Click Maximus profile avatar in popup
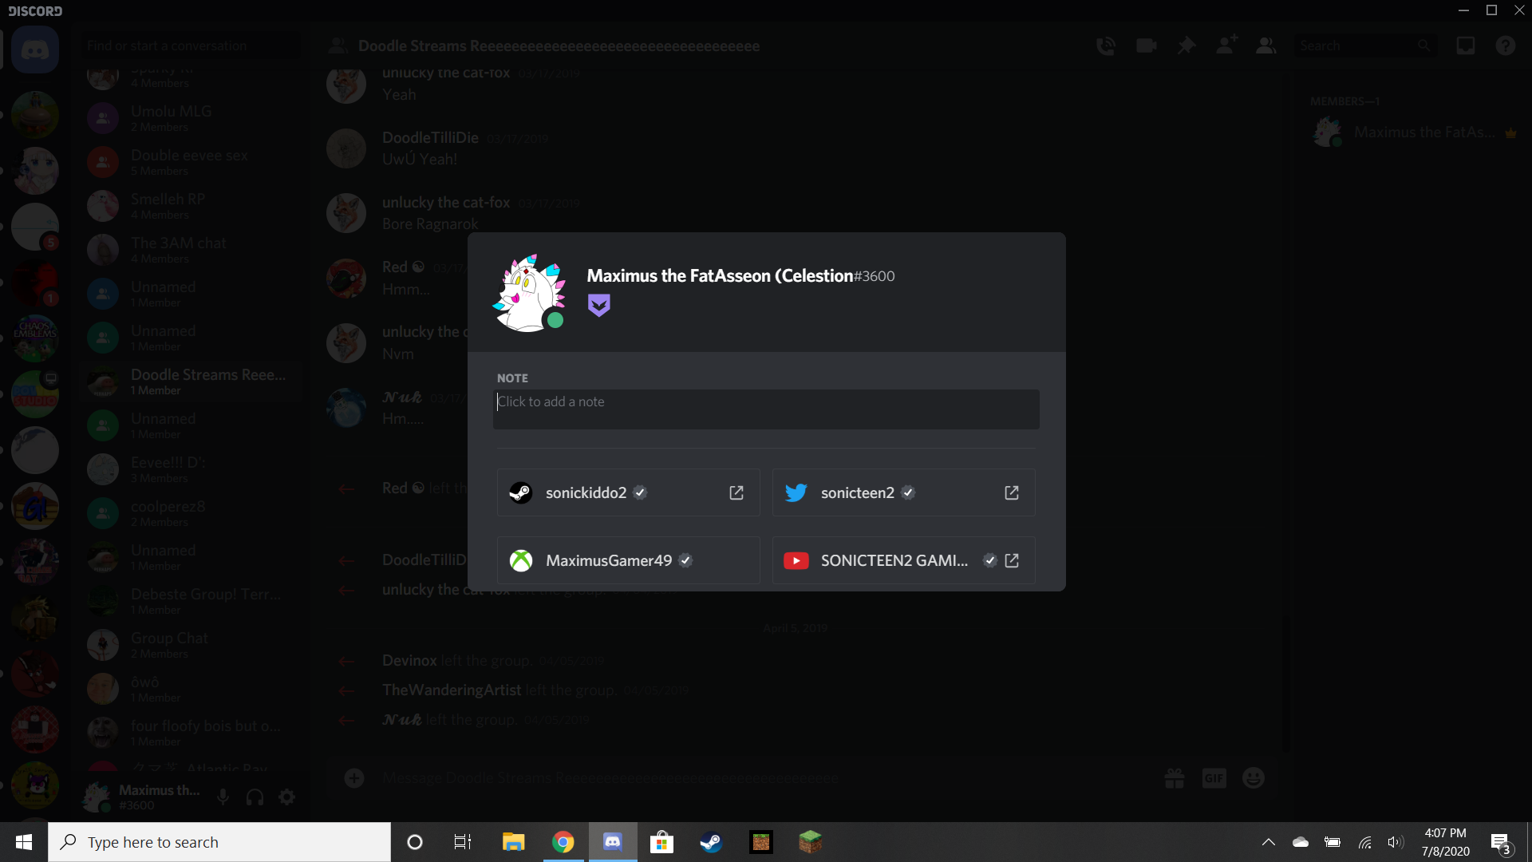The width and height of the screenshot is (1532, 862). pyautogui.click(x=530, y=293)
